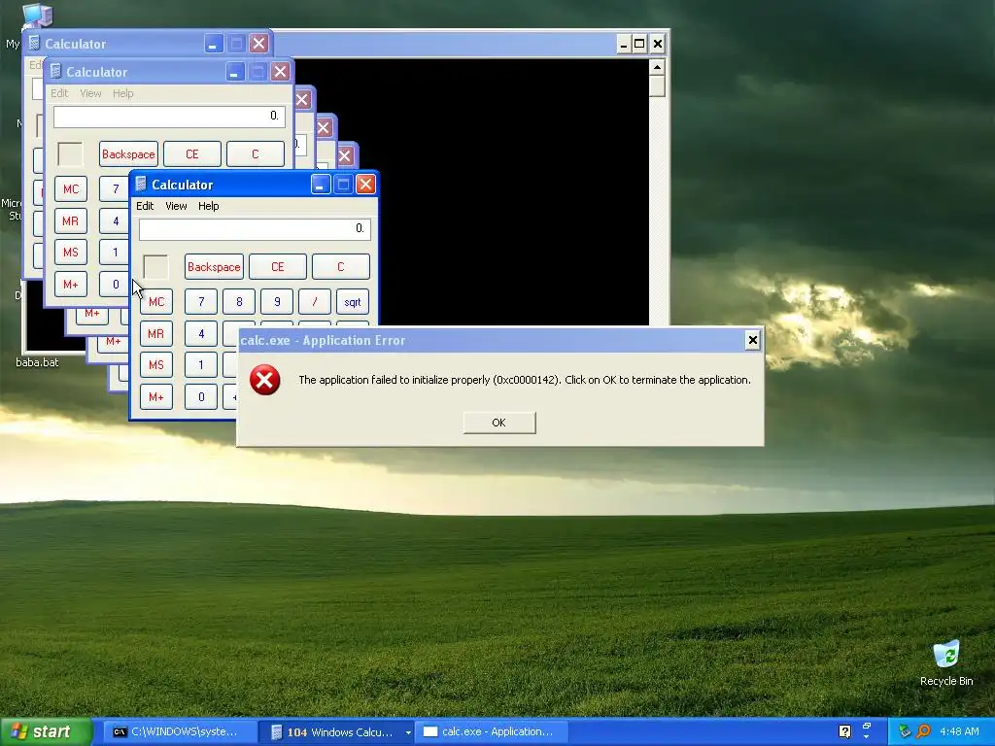Click Backspace in the front Calculator

point(214,267)
